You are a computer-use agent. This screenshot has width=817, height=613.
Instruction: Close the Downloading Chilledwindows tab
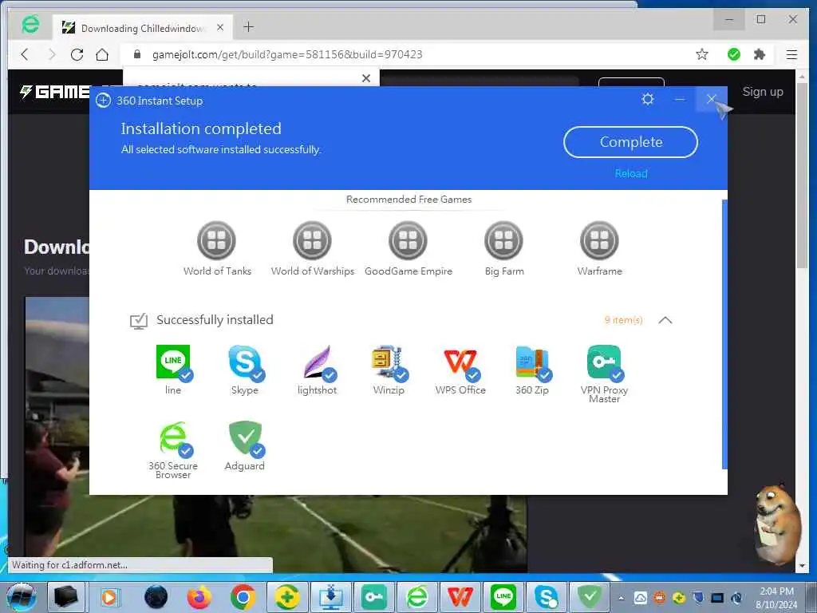(x=220, y=27)
